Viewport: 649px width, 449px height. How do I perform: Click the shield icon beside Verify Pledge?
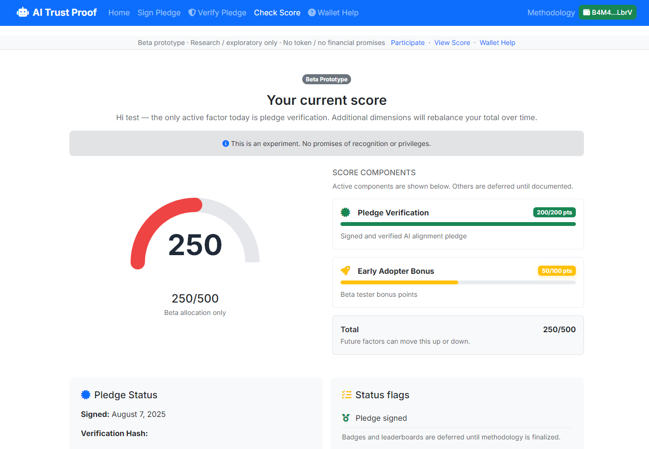[192, 12]
